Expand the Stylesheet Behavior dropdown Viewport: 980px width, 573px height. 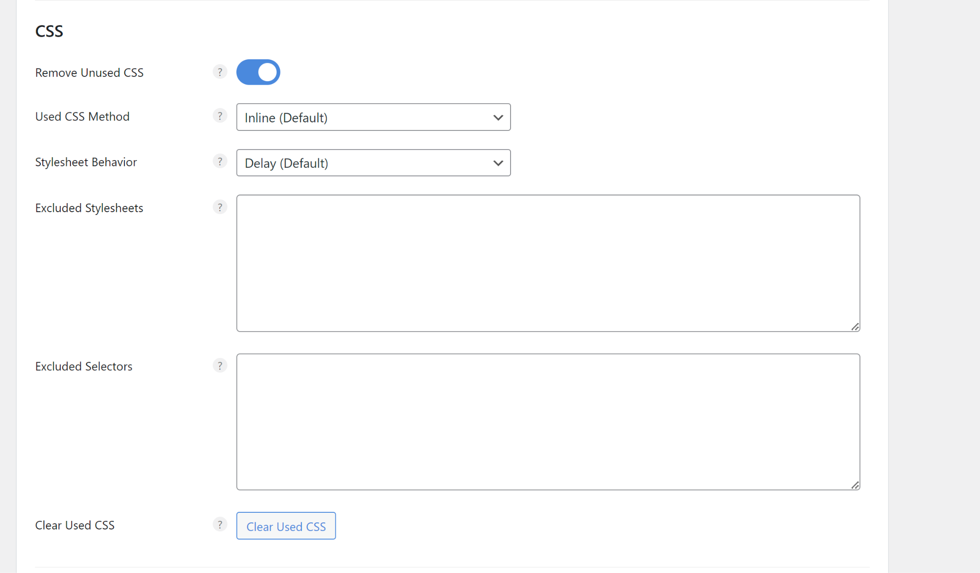[x=373, y=163]
